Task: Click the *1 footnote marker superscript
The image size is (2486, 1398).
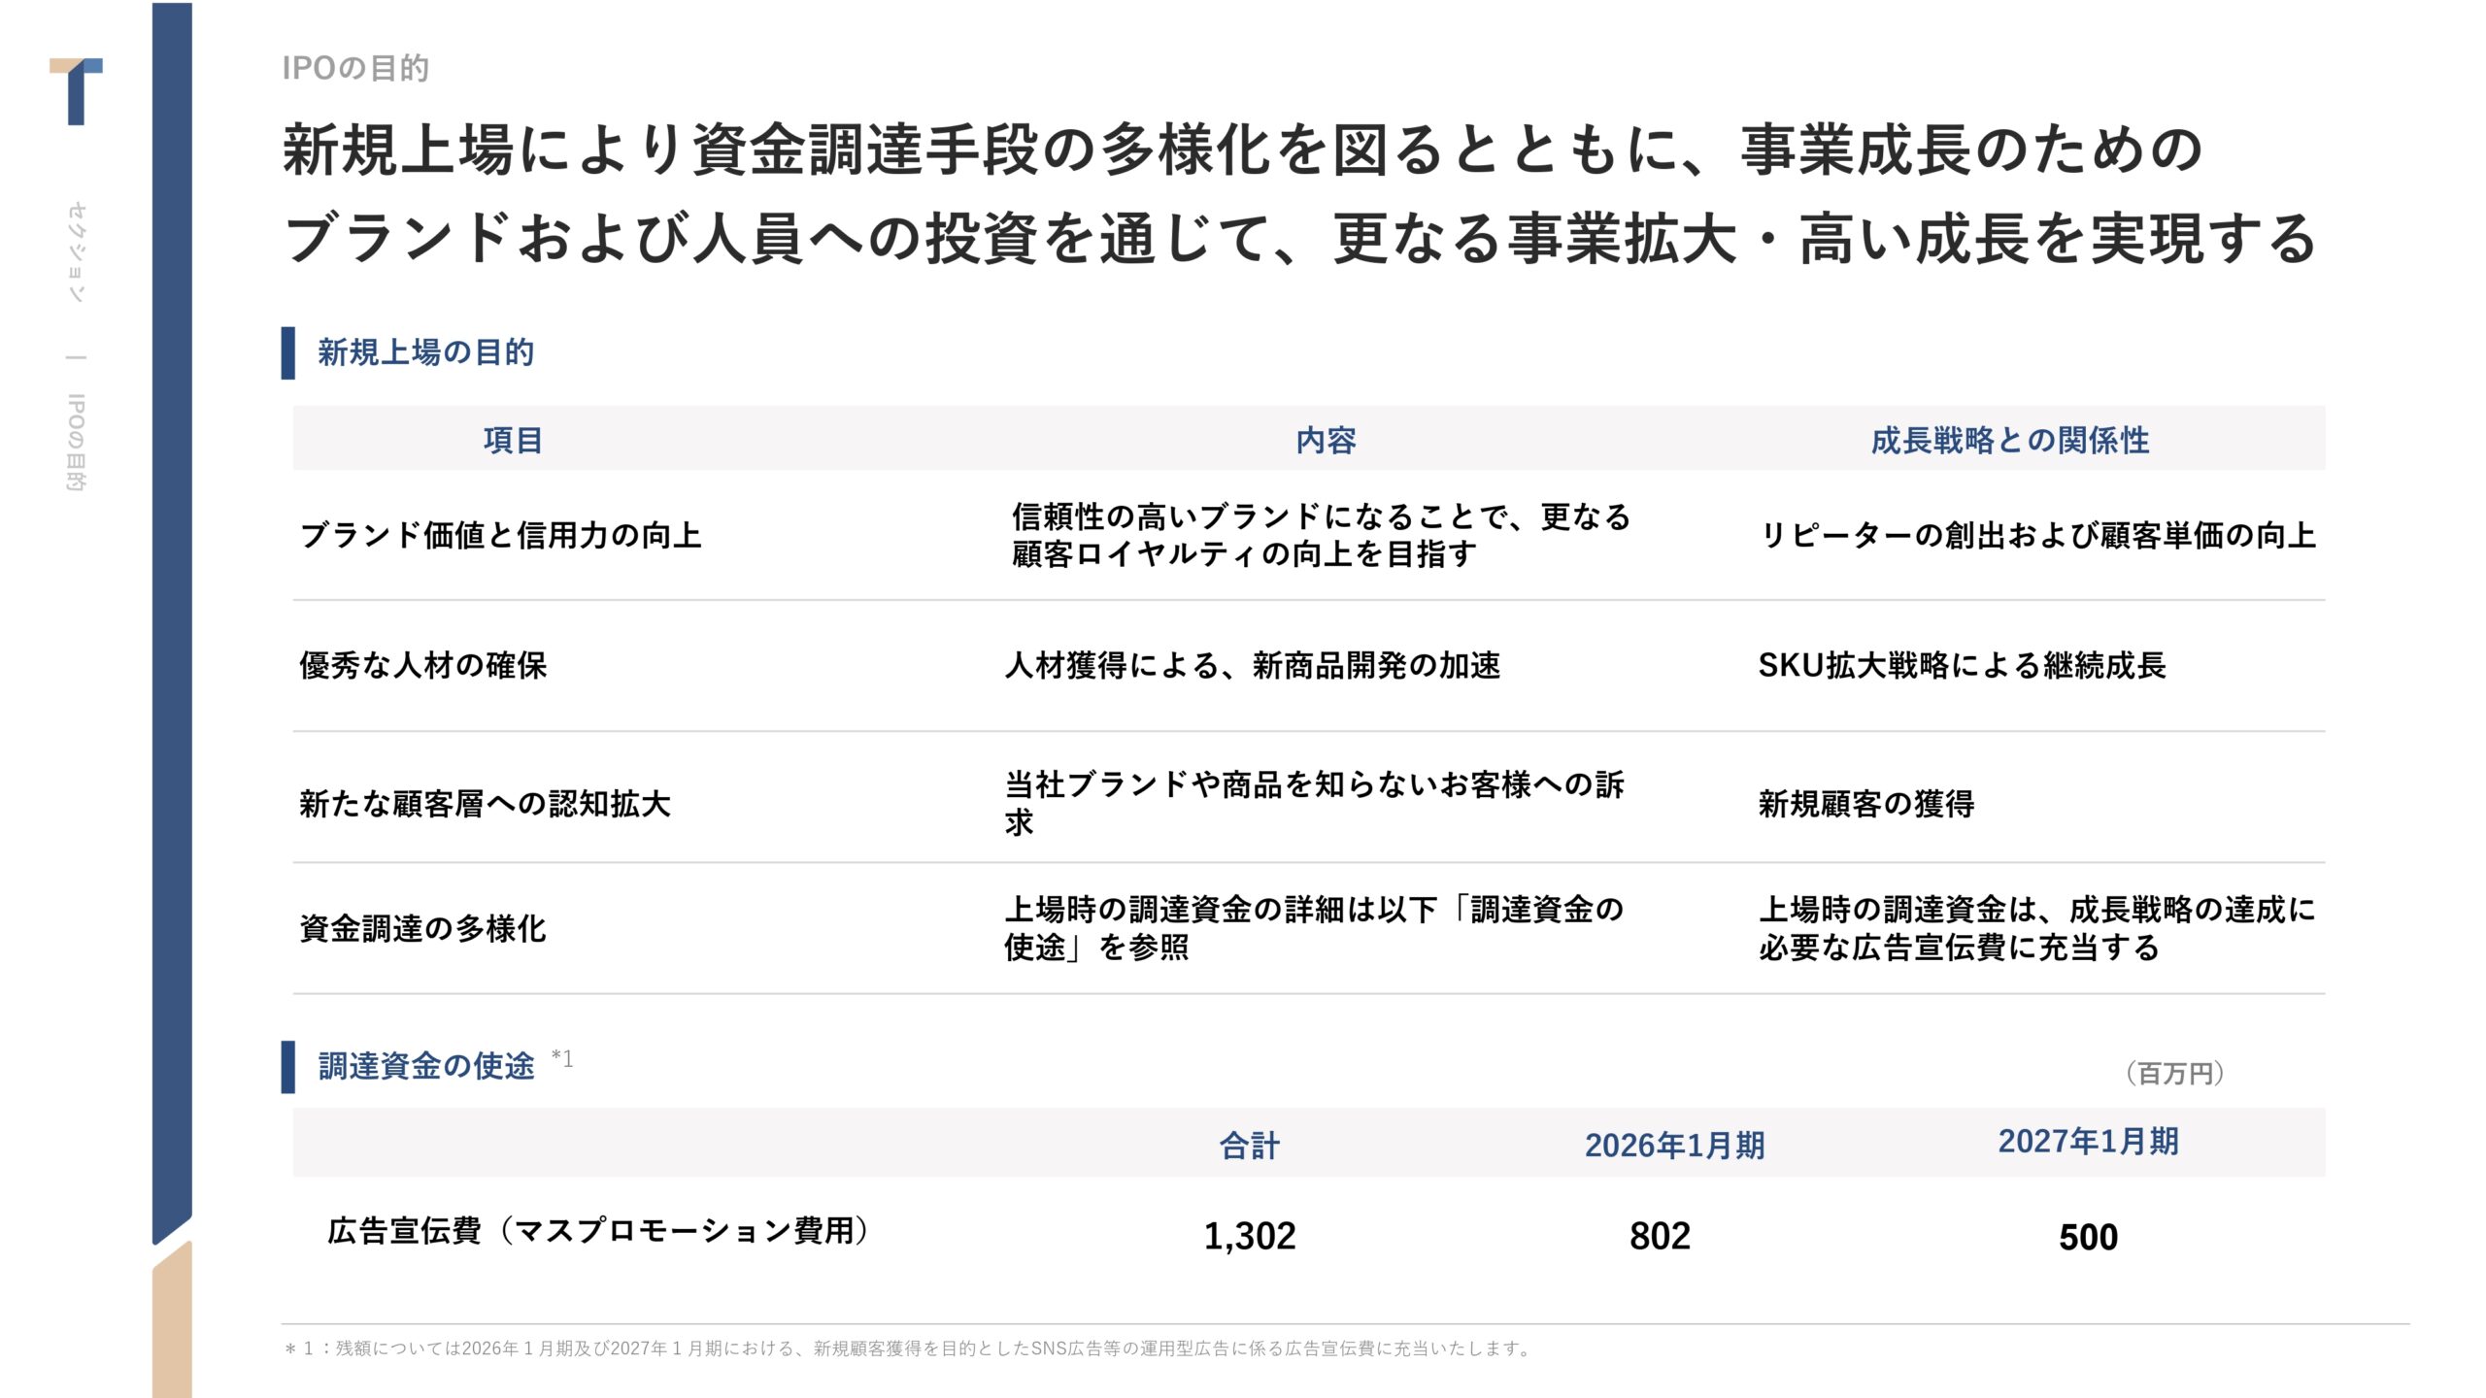Action: [562, 1058]
